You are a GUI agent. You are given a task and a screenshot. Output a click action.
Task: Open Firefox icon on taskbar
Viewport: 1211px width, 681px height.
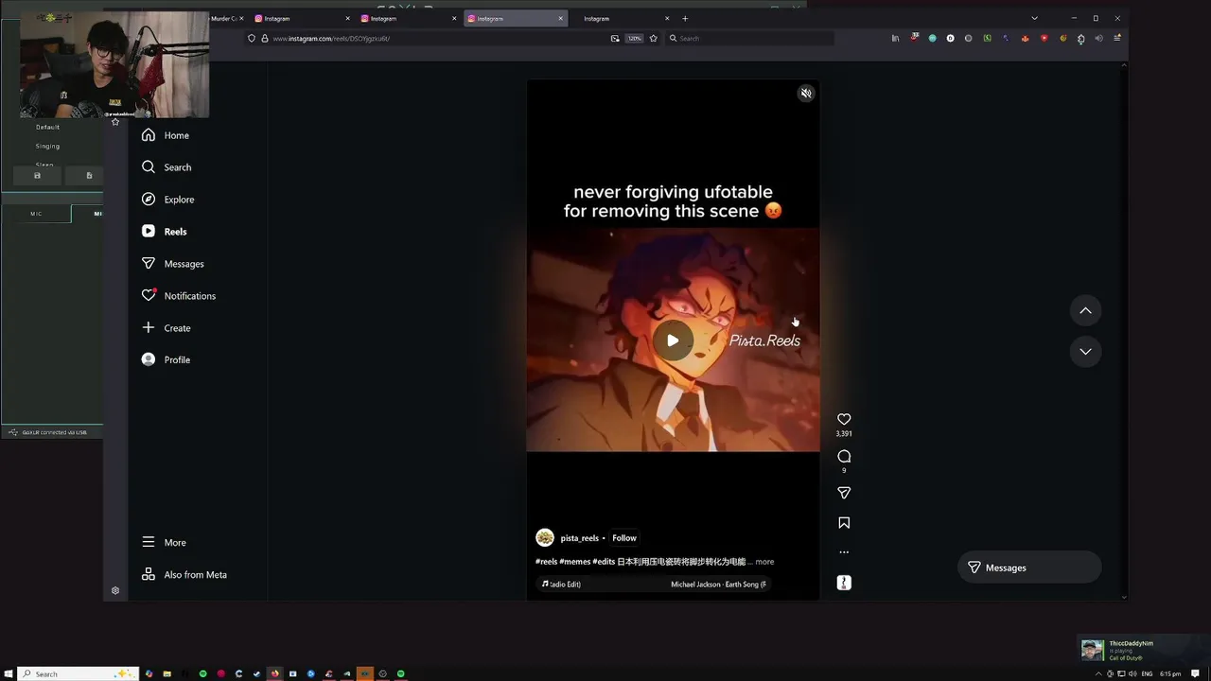[x=274, y=673]
